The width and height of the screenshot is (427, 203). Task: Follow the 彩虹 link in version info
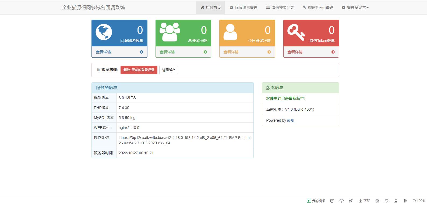click(x=291, y=120)
